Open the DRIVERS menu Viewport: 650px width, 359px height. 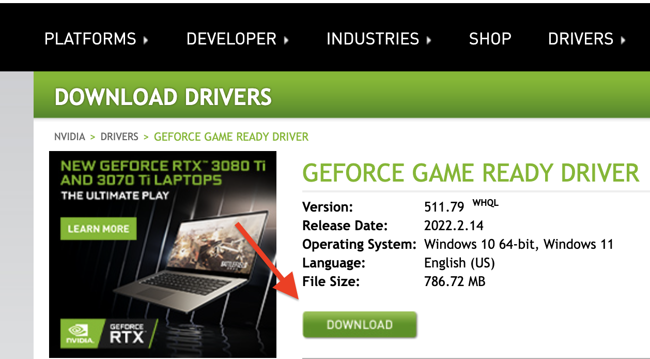tap(581, 39)
